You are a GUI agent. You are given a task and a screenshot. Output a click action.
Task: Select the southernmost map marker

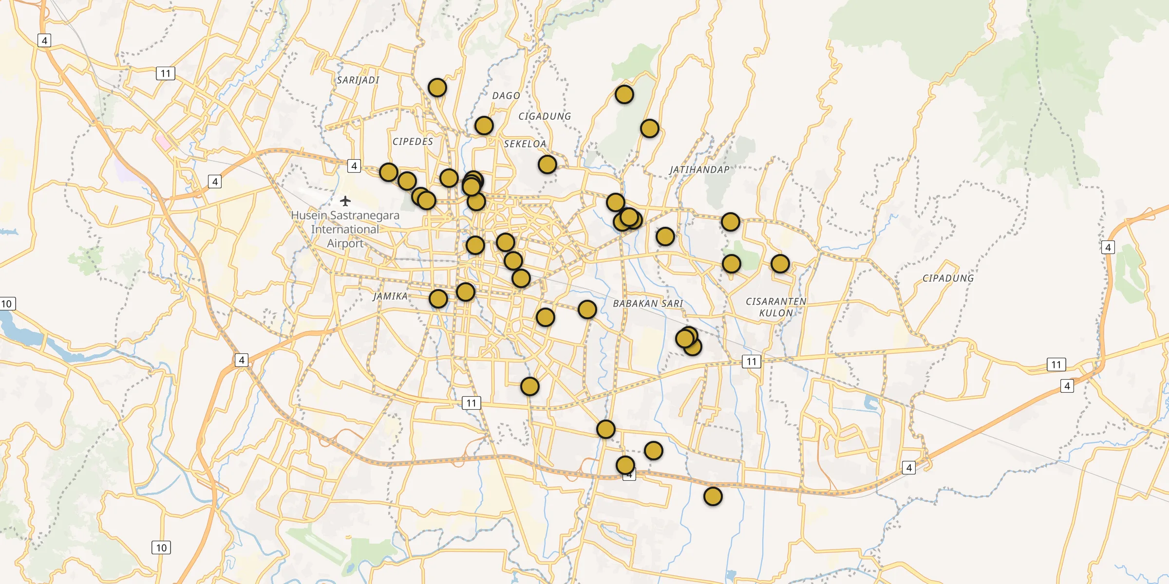point(713,496)
